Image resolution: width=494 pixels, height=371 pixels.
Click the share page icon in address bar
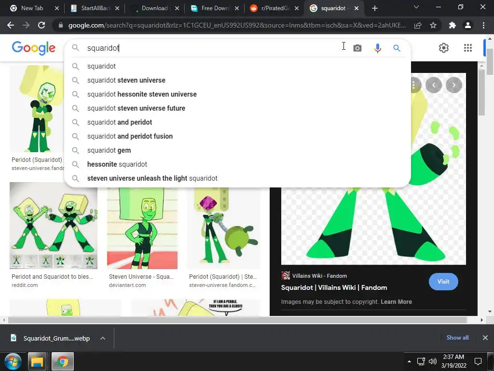(418, 25)
